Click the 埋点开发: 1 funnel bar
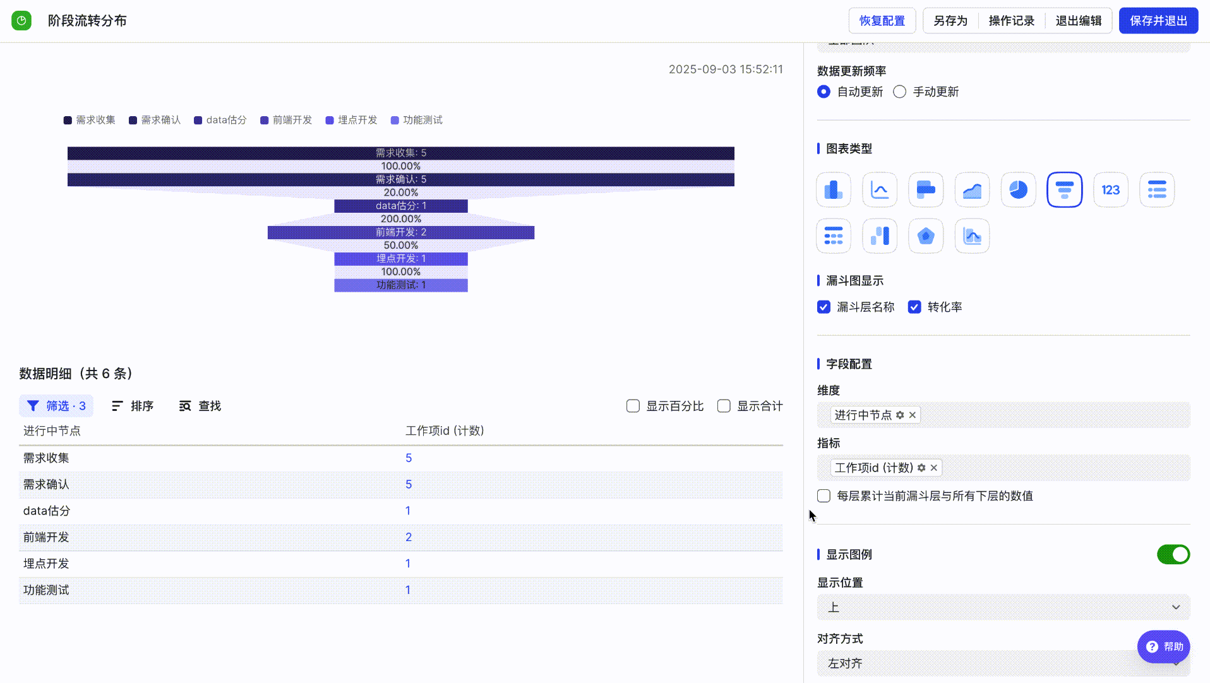The width and height of the screenshot is (1210, 683). pyautogui.click(x=401, y=259)
